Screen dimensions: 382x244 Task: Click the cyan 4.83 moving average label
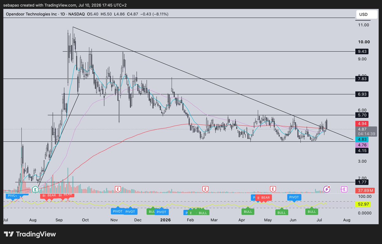(x=362, y=139)
